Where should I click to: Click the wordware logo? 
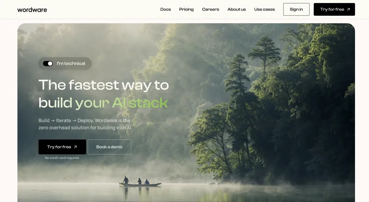coord(32,10)
